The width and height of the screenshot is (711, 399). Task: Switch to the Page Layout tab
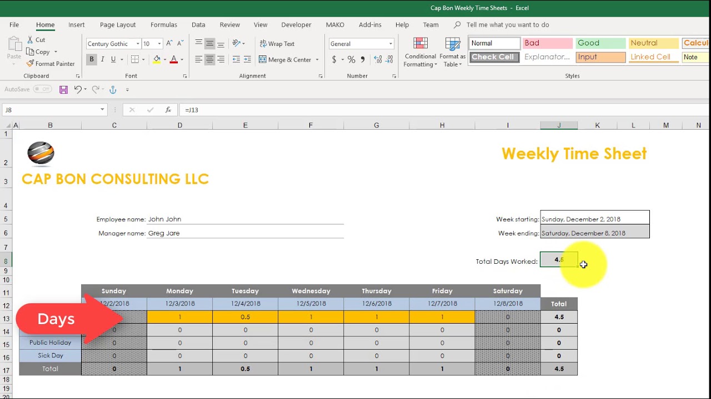[118, 25]
